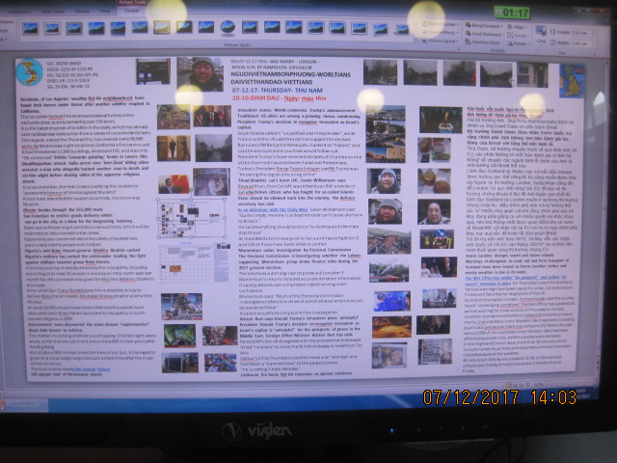The image size is (617, 463).
Task: Open the 'interview with the Daily Mail' link
Action: click(x=273, y=210)
